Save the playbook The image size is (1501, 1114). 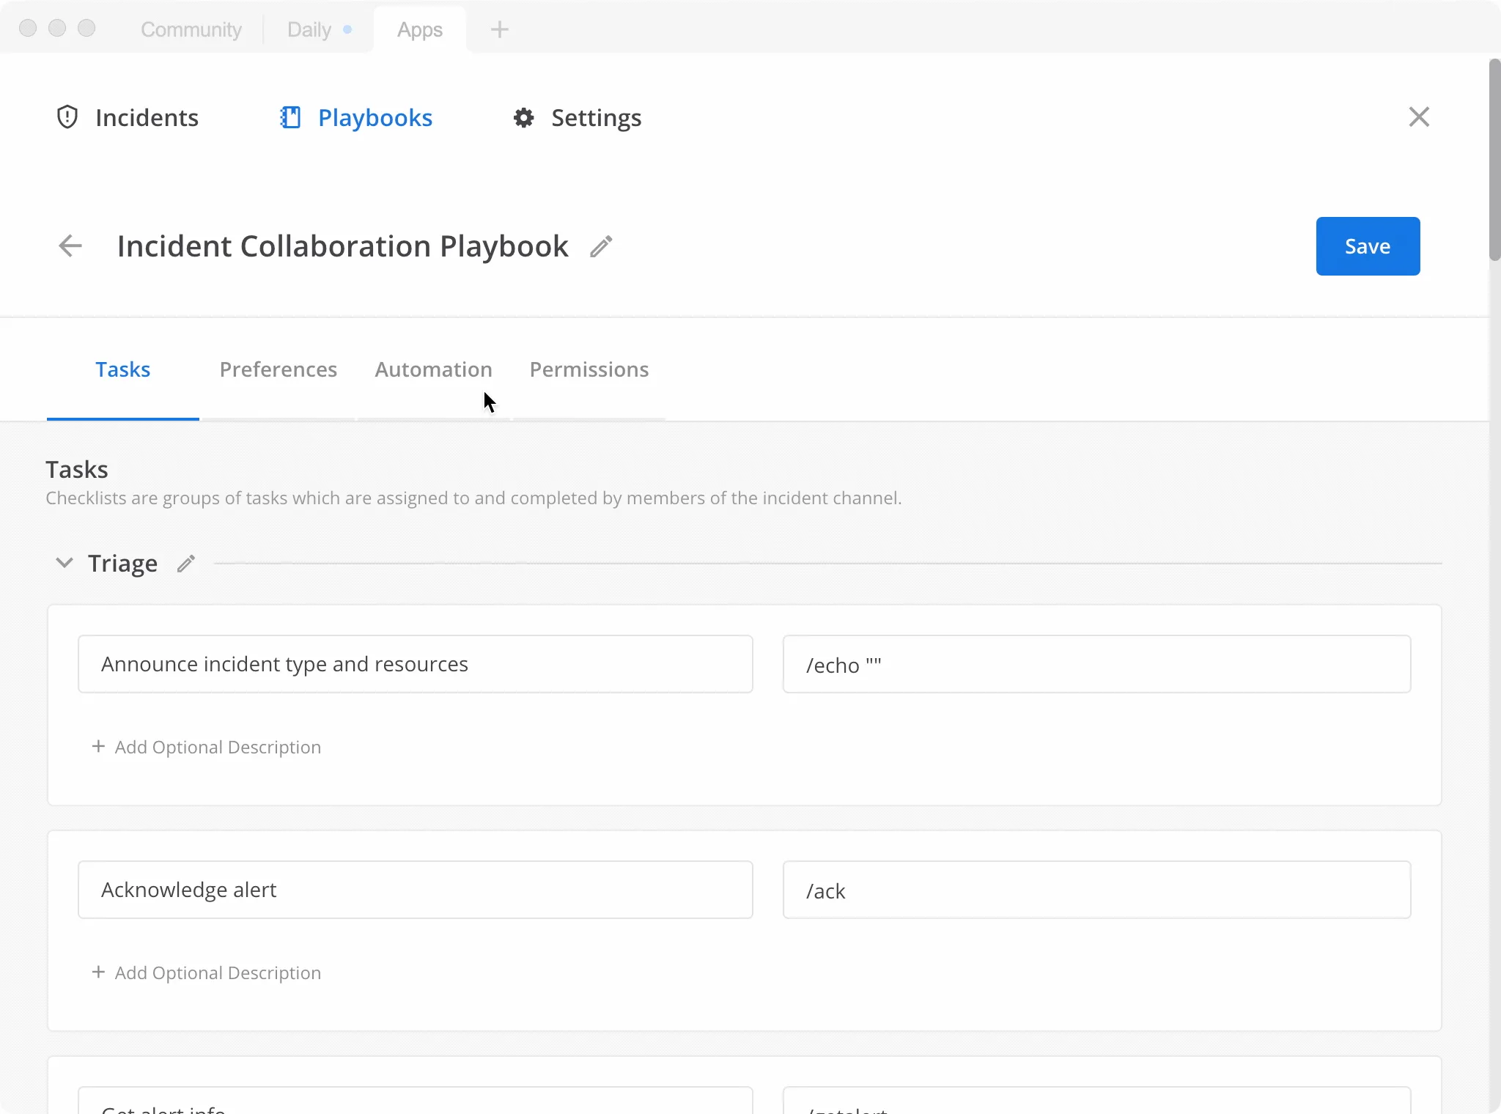tap(1368, 246)
